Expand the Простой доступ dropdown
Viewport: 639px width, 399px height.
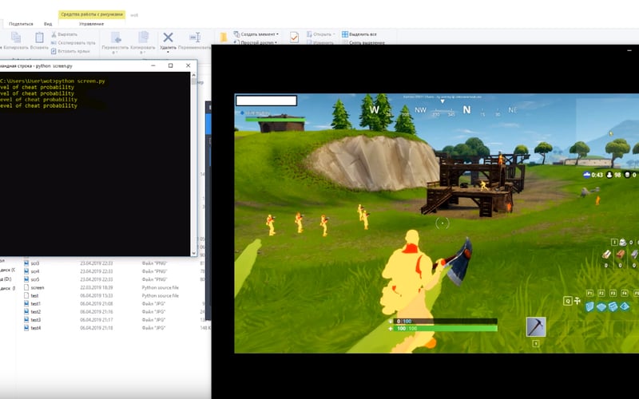click(256, 42)
